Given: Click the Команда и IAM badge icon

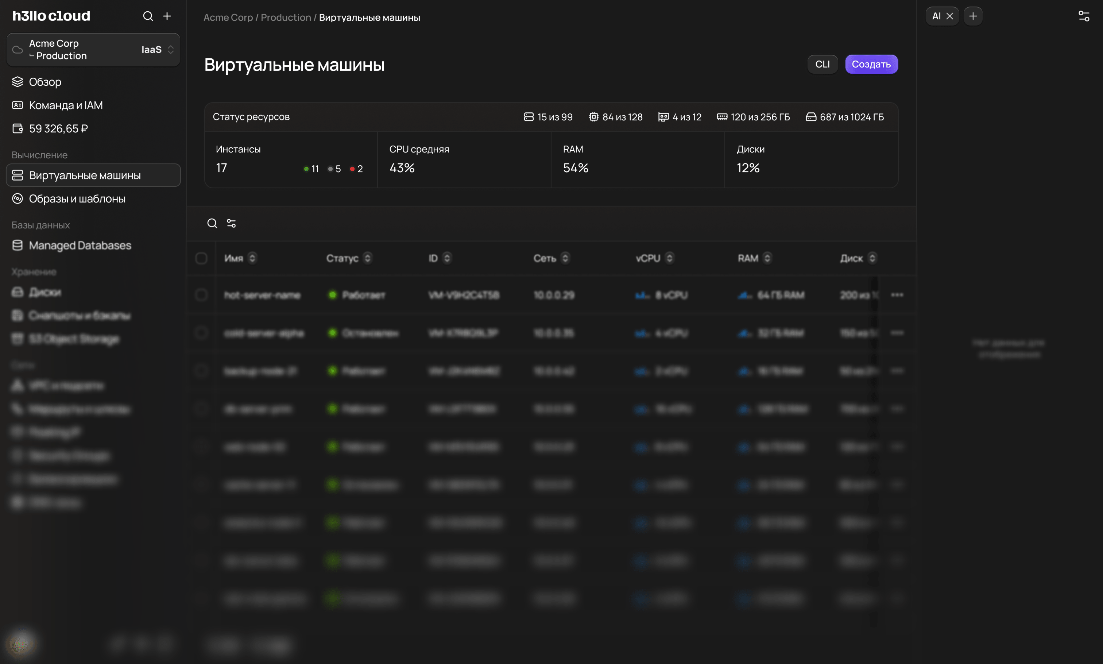Looking at the screenshot, I should 18,105.
